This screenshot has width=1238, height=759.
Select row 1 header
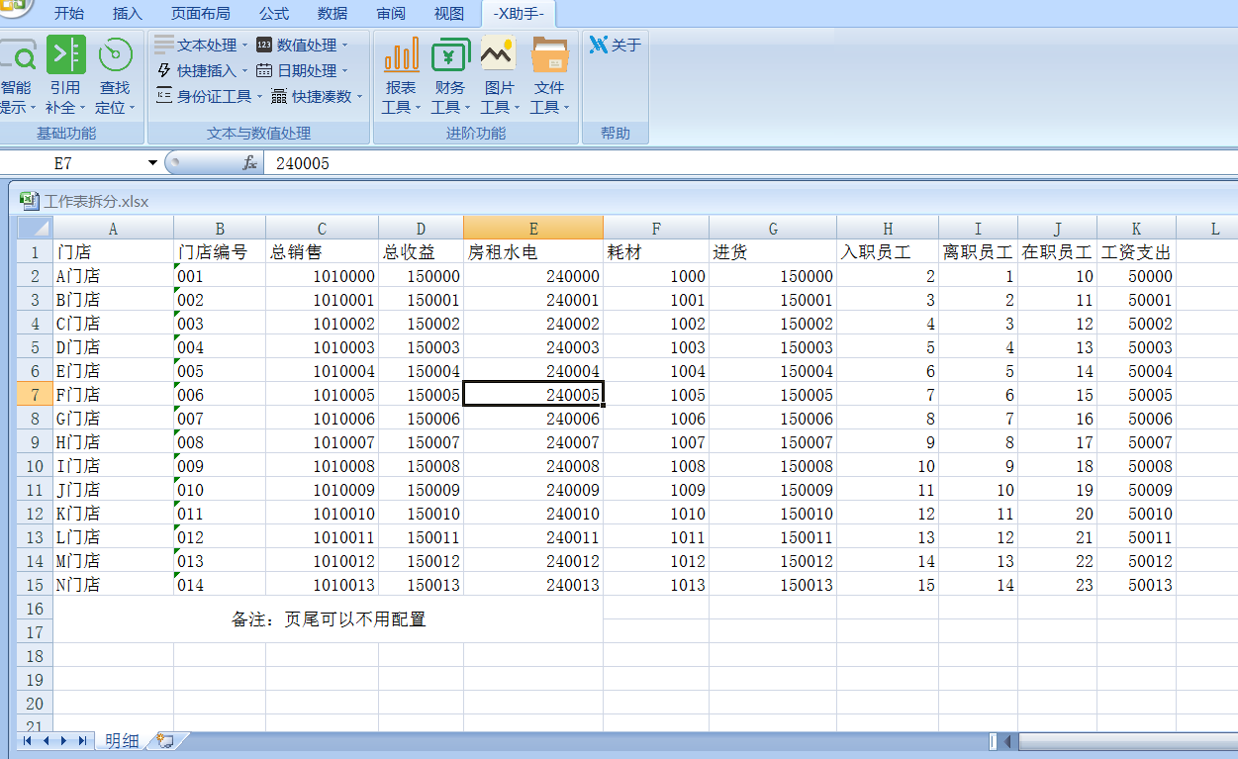tap(35, 251)
